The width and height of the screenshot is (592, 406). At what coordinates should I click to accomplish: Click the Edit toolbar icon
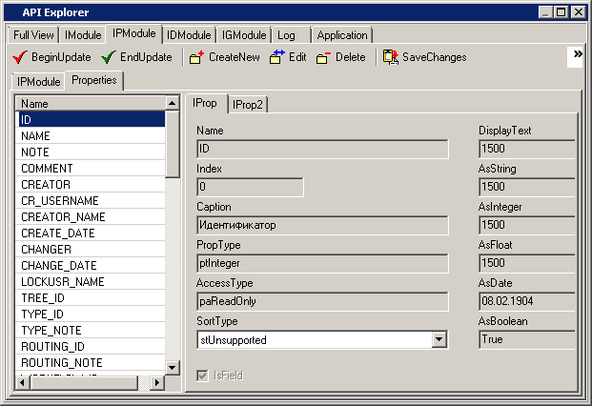(x=277, y=57)
